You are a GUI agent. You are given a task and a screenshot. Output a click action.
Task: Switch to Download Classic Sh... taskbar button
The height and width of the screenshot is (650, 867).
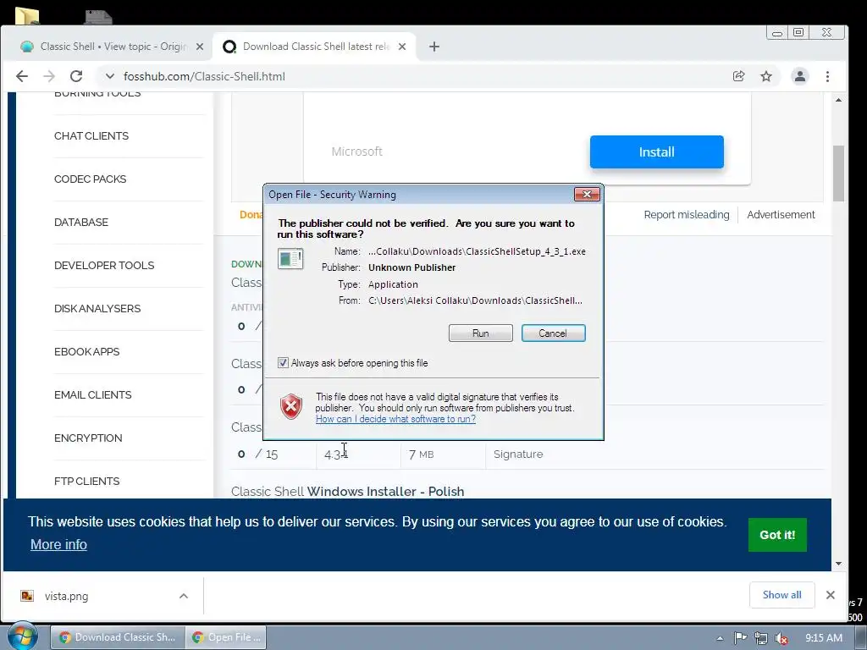[118, 637]
